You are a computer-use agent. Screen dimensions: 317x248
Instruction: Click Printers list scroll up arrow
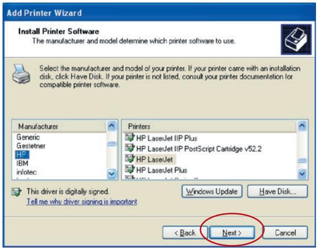tap(302, 126)
